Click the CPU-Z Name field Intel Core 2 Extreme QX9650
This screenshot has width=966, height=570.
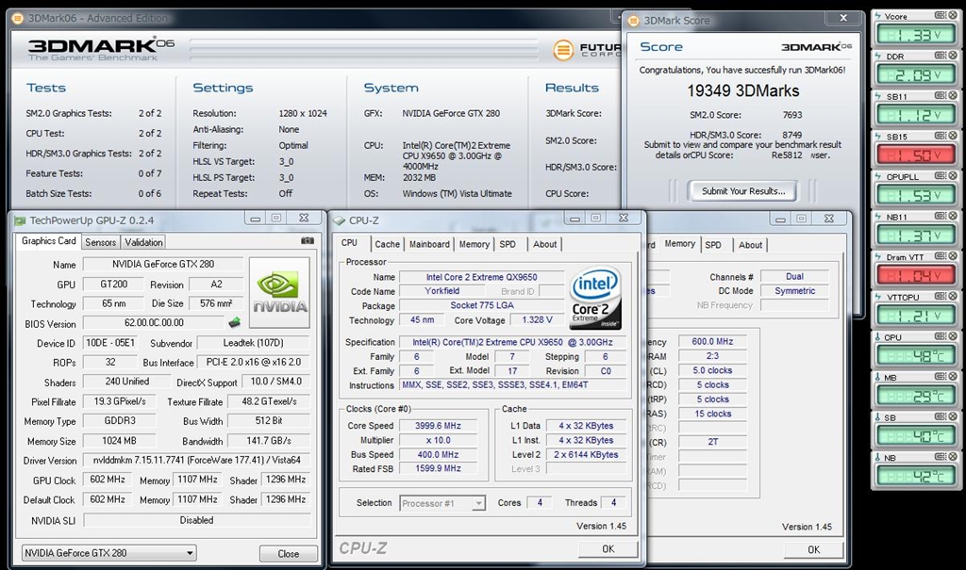[x=482, y=277]
